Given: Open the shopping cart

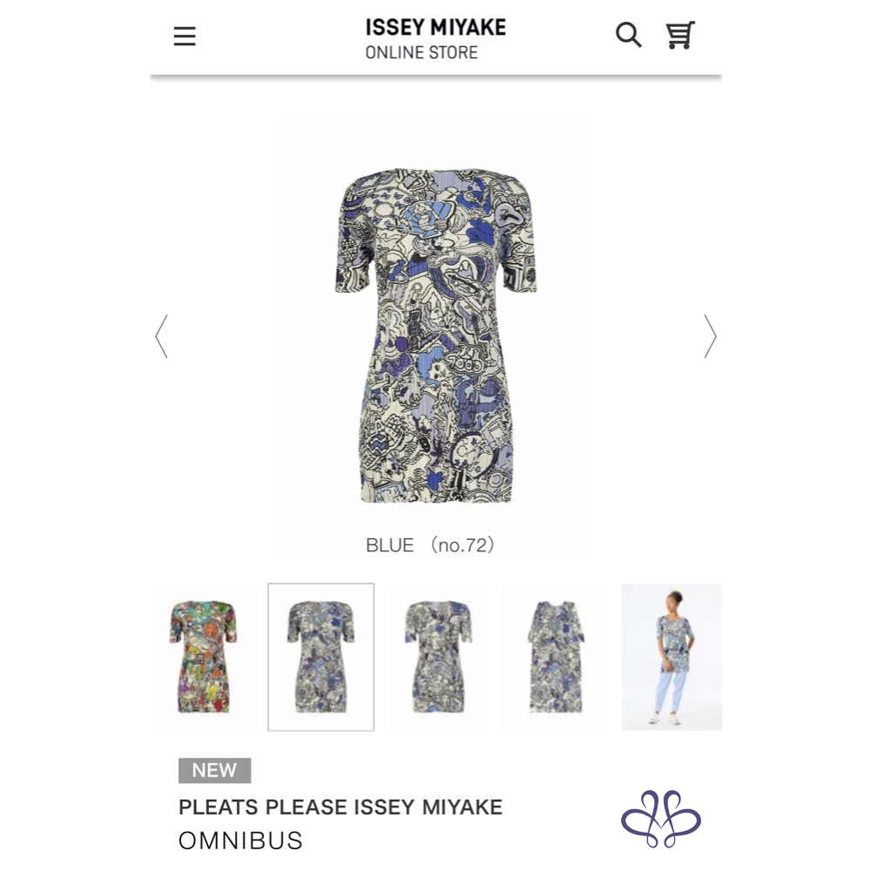Looking at the screenshot, I should tap(680, 35).
